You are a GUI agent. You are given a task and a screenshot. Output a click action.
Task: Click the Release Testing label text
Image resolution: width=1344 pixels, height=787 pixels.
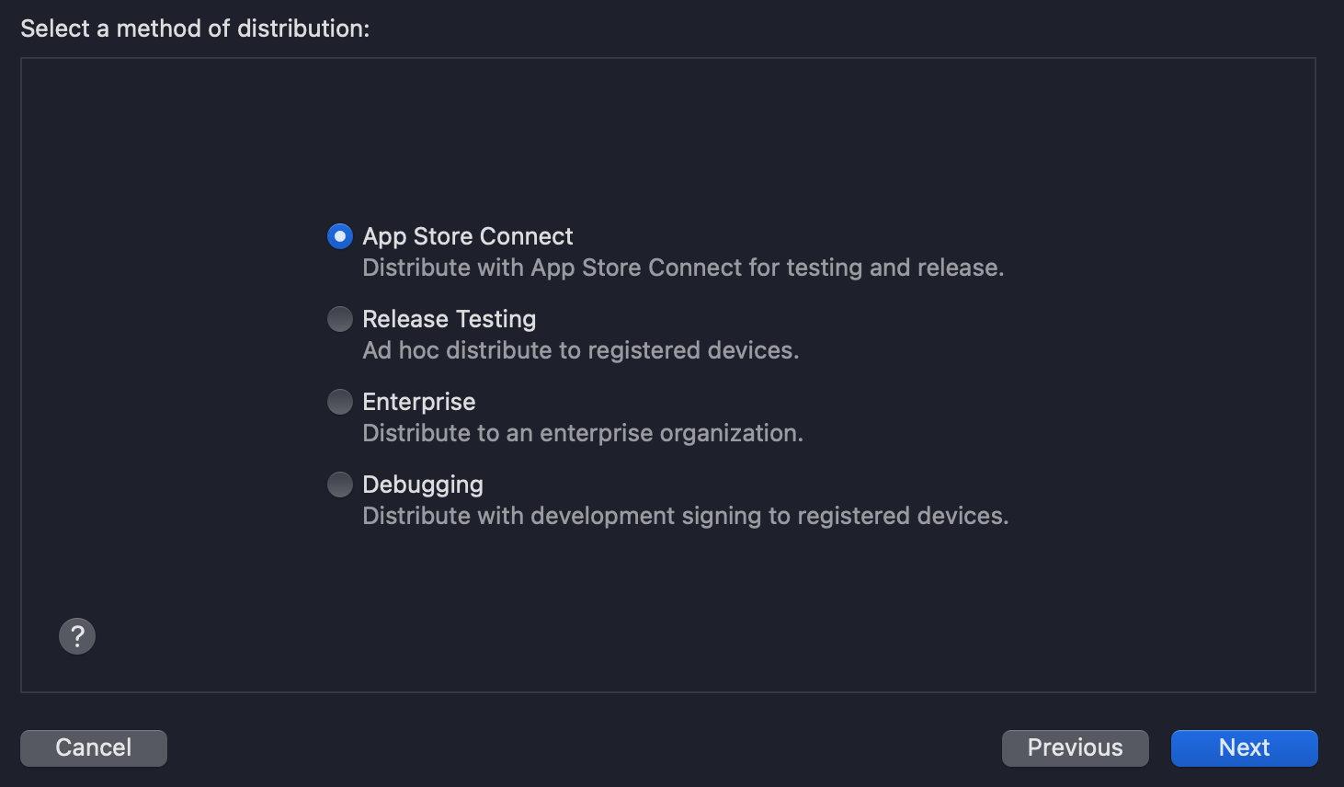click(450, 319)
